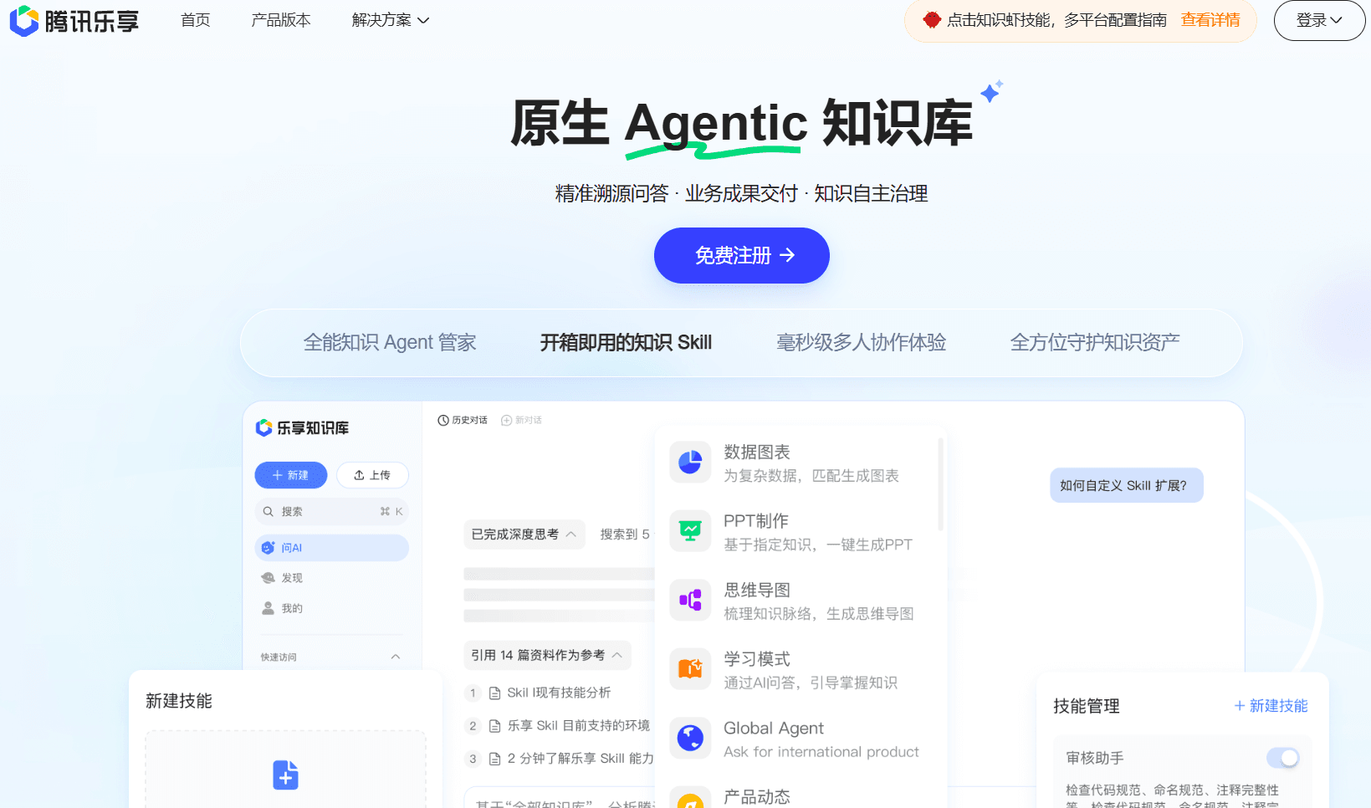Image resolution: width=1371 pixels, height=808 pixels.
Task: Click the 新建技能 upload drop area
Action: click(x=285, y=770)
